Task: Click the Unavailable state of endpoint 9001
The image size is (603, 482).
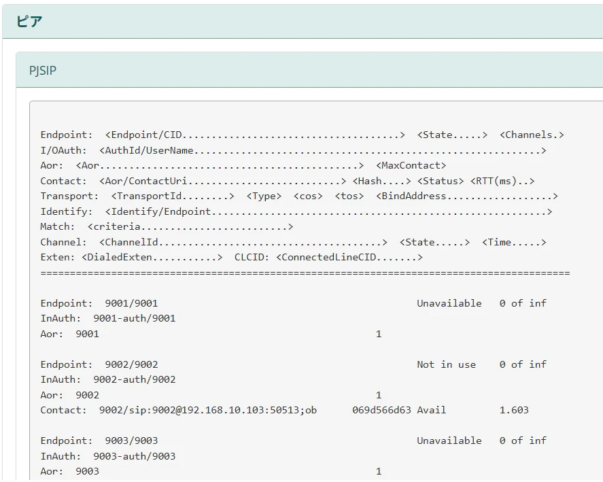Action: (449, 303)
